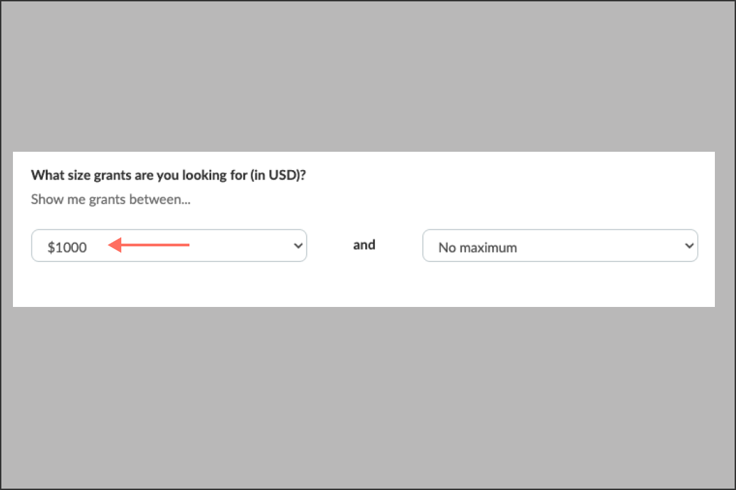Click the 'and' connector label
Viewport: 736px width, 490px height.
click(x=364, y=244)
